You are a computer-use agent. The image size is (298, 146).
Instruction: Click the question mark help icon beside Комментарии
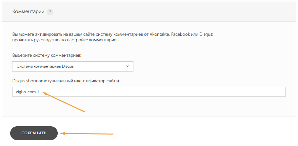tap(50, 12)
